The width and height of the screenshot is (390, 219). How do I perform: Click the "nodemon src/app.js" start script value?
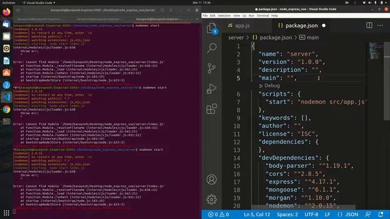point(332,102)
